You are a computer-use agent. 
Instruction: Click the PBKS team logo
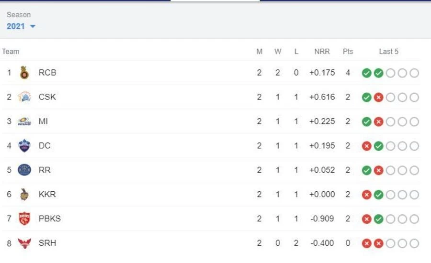(24, 219)
